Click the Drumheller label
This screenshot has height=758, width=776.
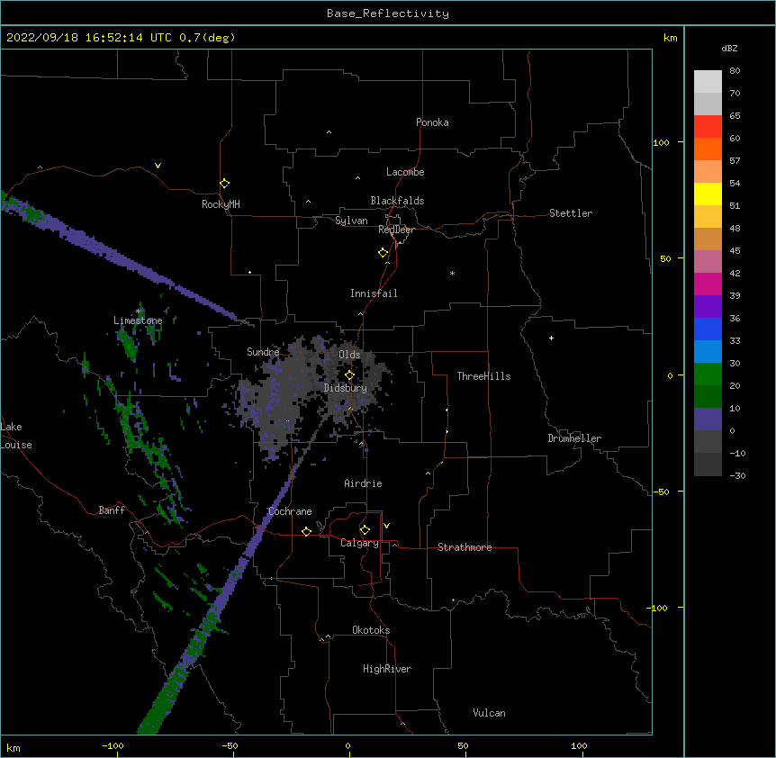(x=574, y=438)
